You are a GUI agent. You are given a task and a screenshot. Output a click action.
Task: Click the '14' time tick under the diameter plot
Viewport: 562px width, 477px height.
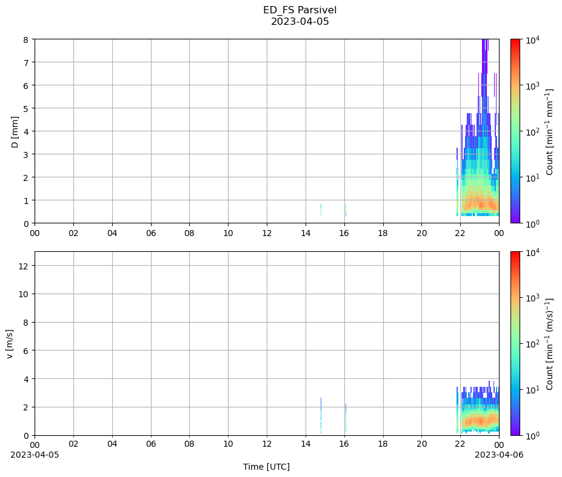tap(306, 233)
